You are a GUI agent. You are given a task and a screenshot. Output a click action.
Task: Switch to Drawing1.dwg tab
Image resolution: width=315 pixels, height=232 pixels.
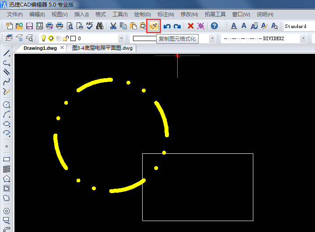click(40, 48)
